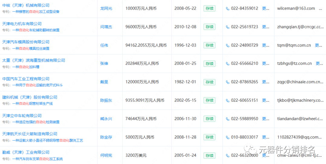This screenshot has width=326, height=164.
Task: Click phone icon beside 022-87869265
Action: pos(228,82)
